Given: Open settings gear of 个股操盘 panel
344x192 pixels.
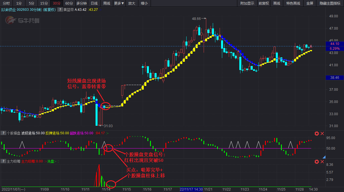Looking at the screenshot, I should pyautogui.click(x=317, y=133).
